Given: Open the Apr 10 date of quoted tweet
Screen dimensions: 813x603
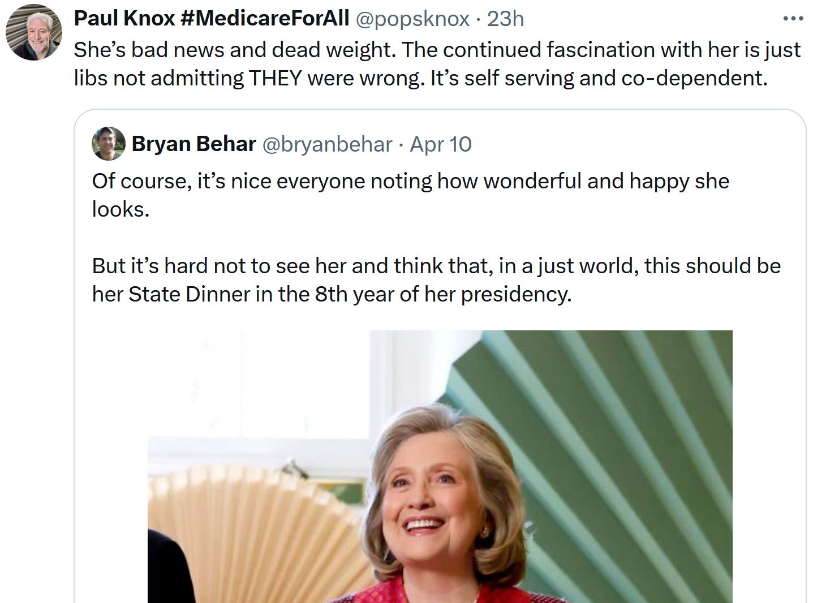Looking at the screenshot, I should [441, 145].
